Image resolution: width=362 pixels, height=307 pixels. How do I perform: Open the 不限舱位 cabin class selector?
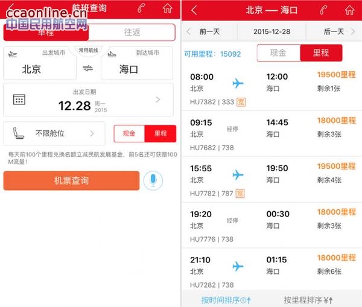click(x=54, y=133)
